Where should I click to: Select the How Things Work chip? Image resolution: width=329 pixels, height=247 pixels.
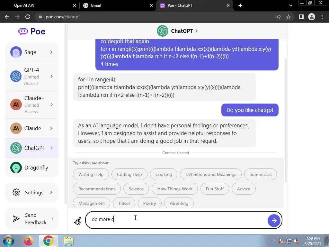175,189
